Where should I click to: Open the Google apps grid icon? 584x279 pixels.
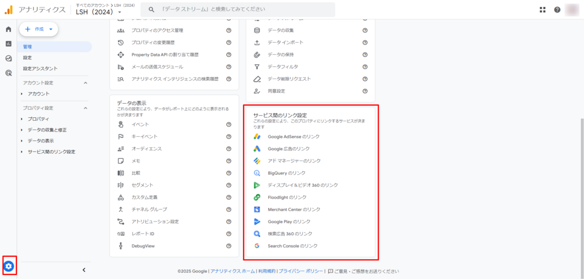point(543,10)
